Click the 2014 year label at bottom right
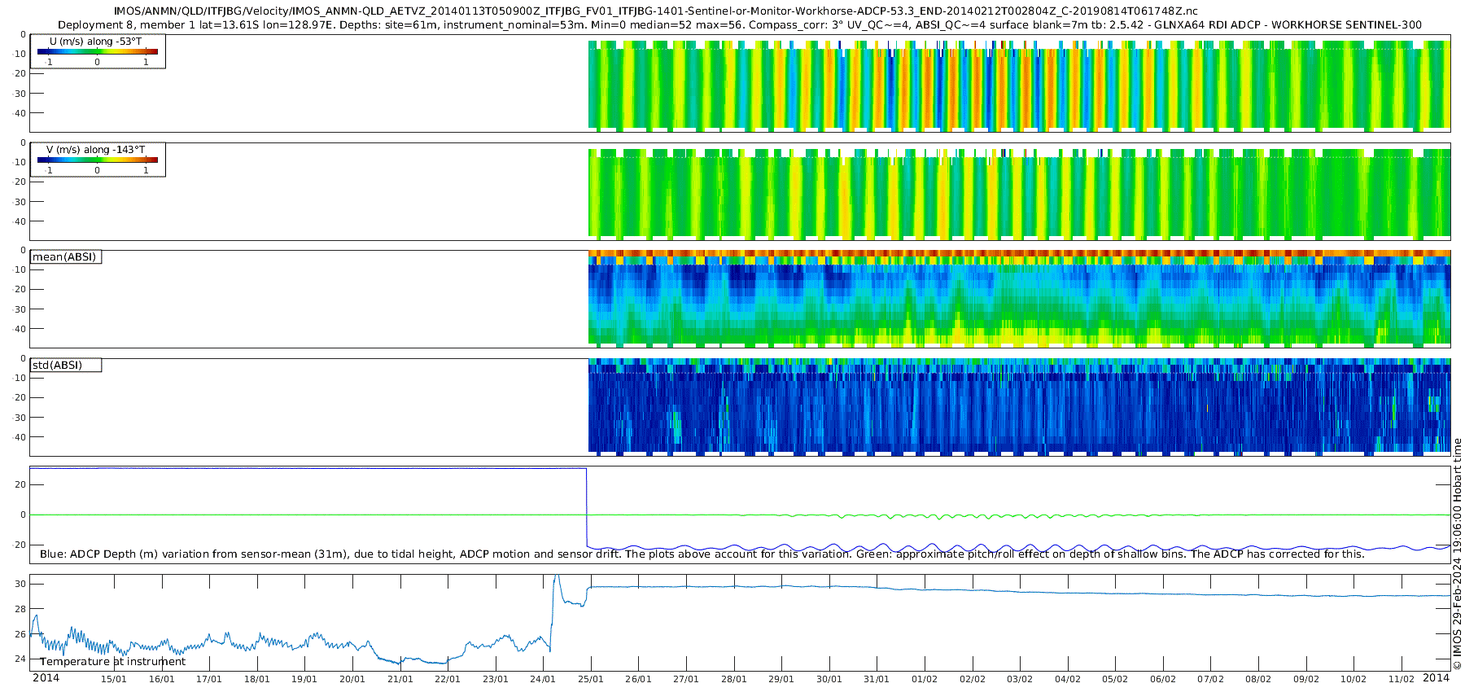This screenshot has height=692, width=1465. click(1436, 678)
